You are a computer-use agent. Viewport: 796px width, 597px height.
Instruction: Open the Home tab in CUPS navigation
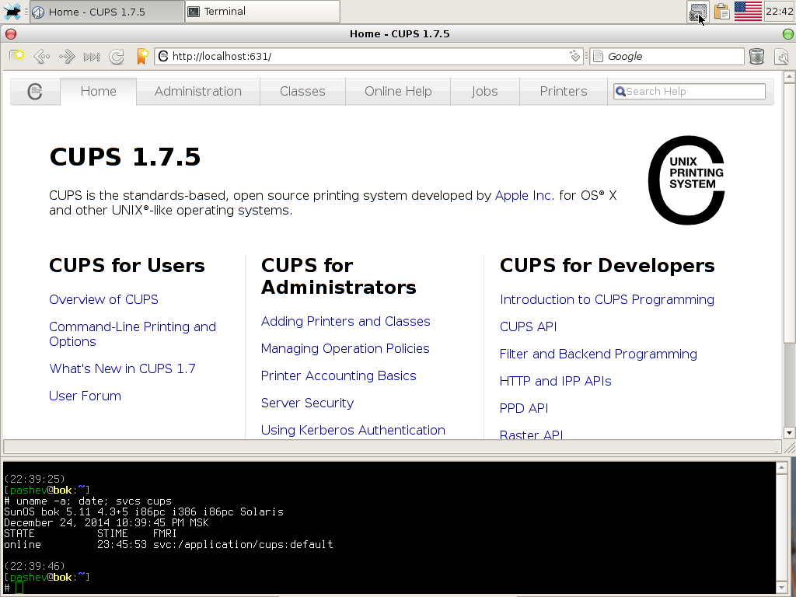[99, 92]
